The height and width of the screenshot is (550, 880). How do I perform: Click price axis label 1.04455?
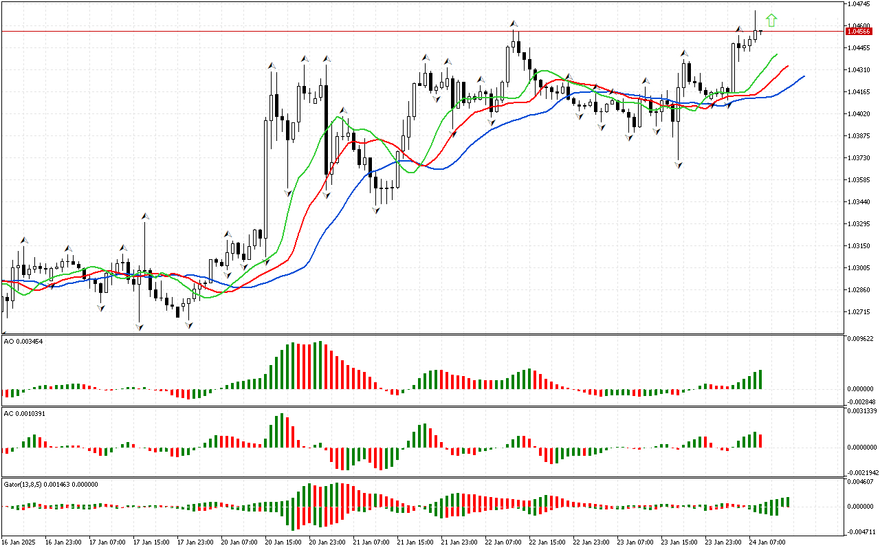coord(859,48)
